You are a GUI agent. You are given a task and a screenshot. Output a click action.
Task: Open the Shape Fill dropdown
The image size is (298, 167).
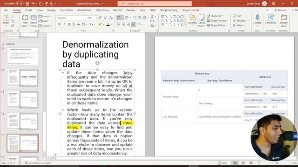coord(215,16)
